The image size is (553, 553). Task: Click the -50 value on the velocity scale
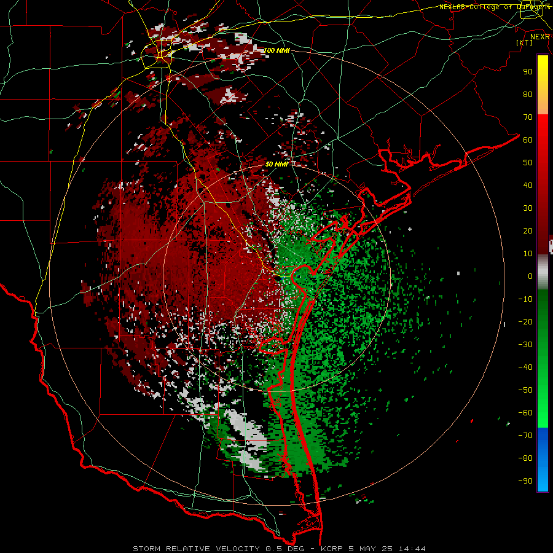point(525,390)
